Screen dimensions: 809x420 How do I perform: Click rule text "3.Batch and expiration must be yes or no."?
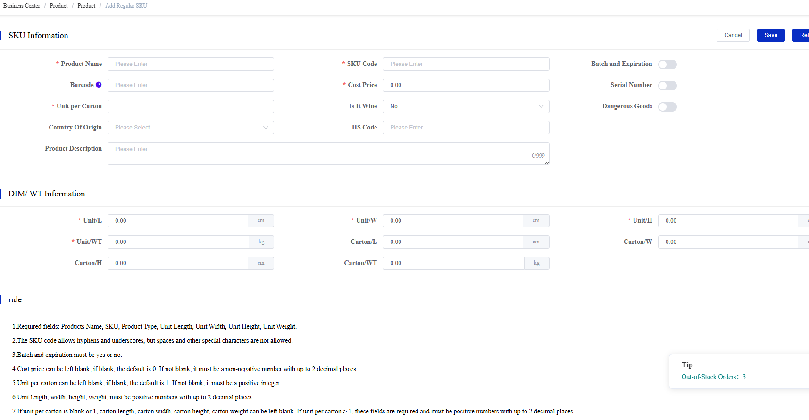pyautogui.click(x=67, y=355)
